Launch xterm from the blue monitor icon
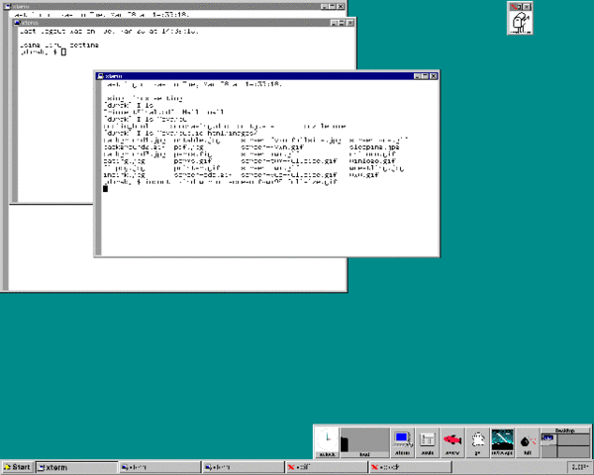Viewport: 594px width, 475px height. [x=402, y=441]
